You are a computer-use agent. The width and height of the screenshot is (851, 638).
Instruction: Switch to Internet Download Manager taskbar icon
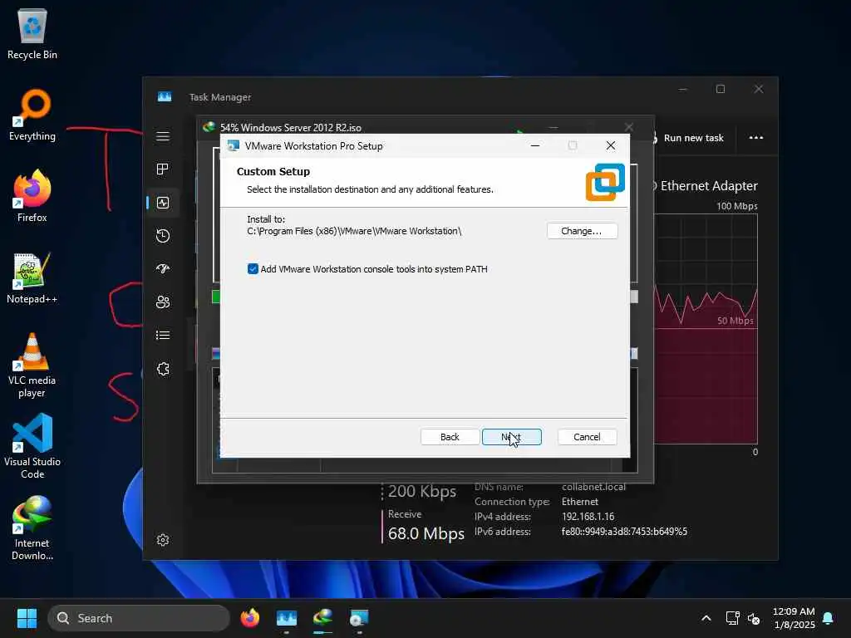(x=323, y=618)
